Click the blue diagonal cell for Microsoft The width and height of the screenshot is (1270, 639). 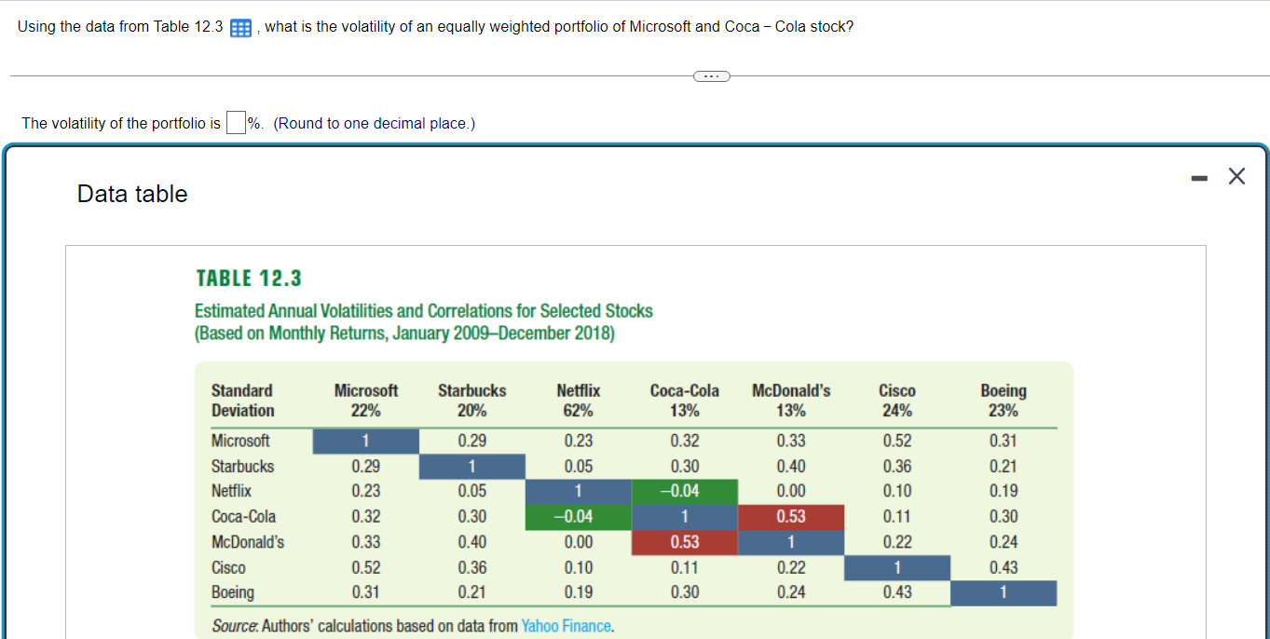(x=366, y=441)
